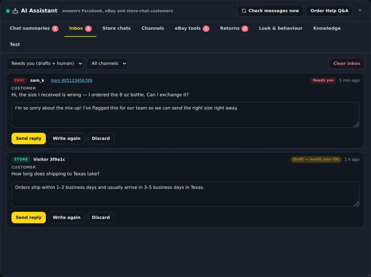Edit the mix-up apology draft reply box
The width and height of the screenshot is (371, 277).
pyautogui.click(x=185, y=115)
